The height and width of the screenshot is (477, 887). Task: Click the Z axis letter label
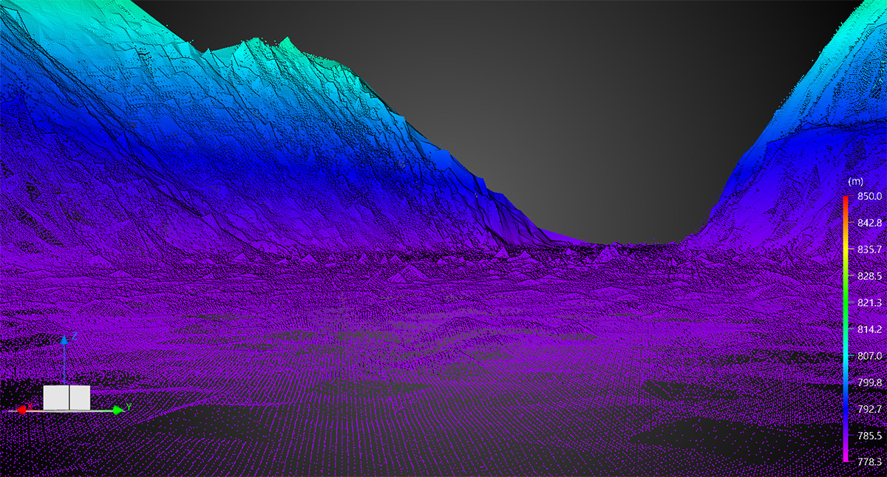click(x=74, y=336)
